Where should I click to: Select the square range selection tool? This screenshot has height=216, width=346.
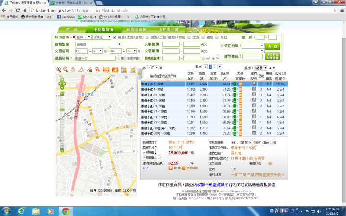124,70
